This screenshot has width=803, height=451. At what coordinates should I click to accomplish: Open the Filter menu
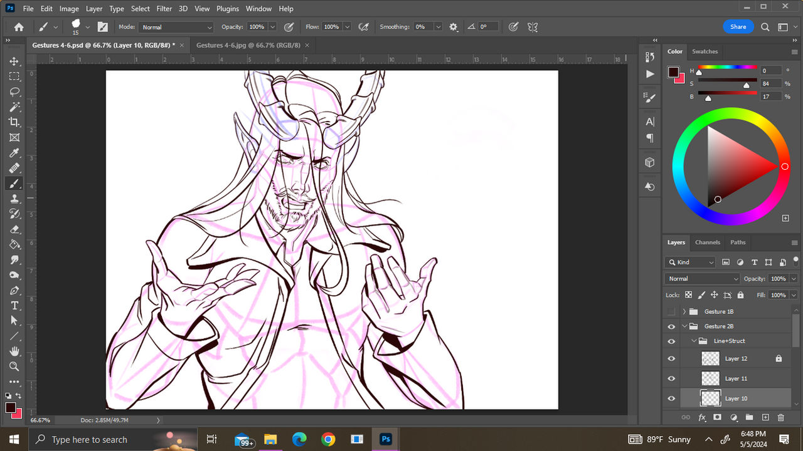pos(164,8)
